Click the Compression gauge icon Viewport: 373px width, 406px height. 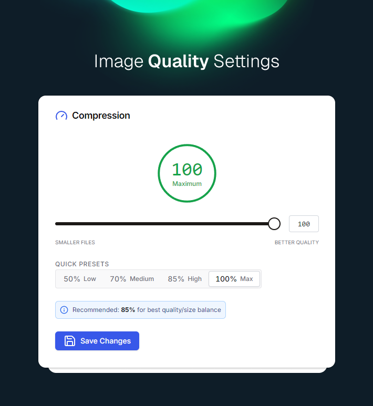(x=61, y=116)
